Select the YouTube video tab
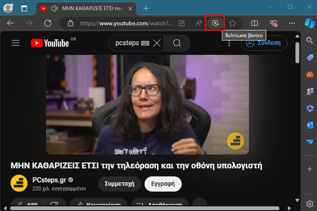Screen dimensions: 317x211 (x=87, y=8)
